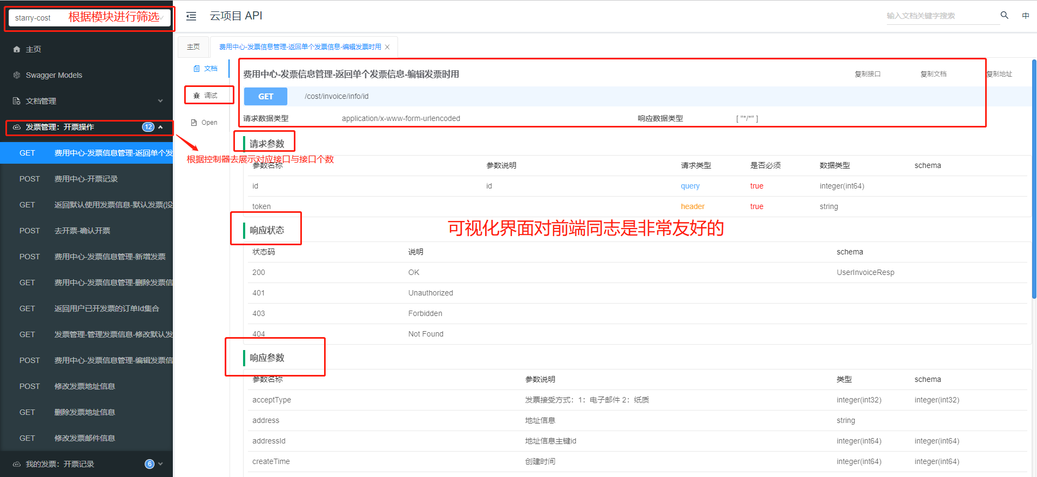Select the address response parameter row
The height and width of the screenshot is (477, 1037).
(637, 420)
